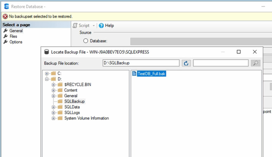Select the SQLBackup folder
Image resolution: width=272 pixels, height=157 pixels.
[74, 101]
